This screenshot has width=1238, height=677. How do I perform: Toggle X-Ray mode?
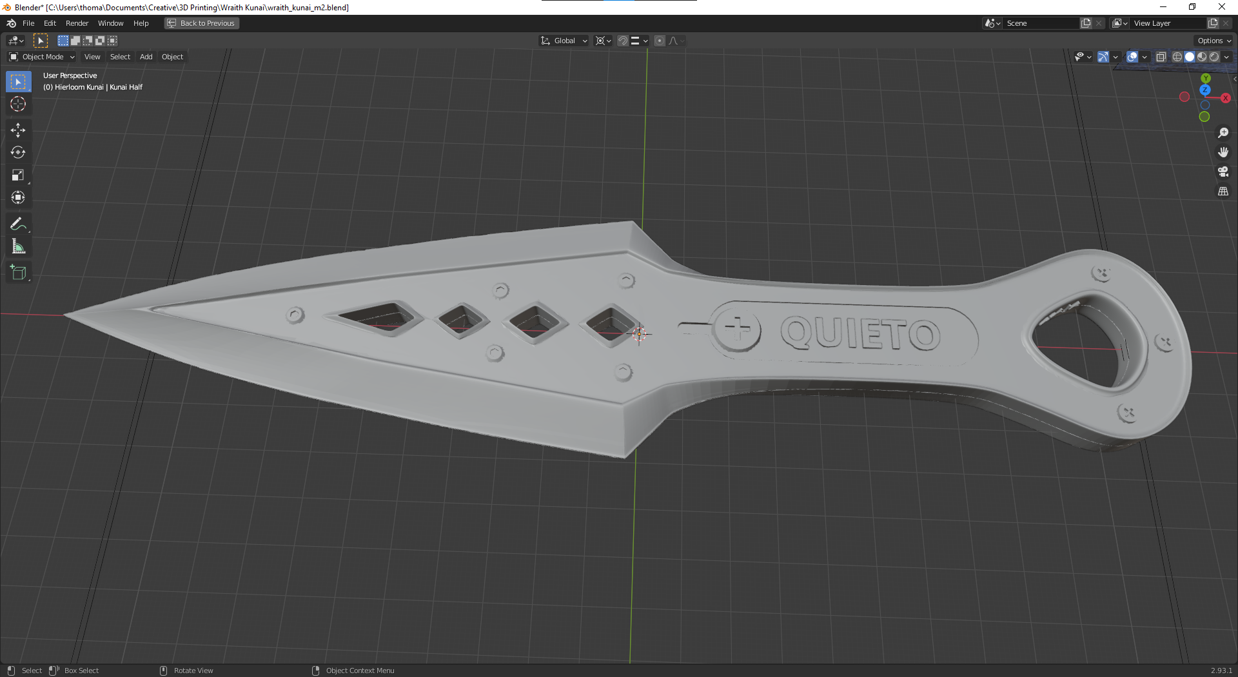[x=1161, y=57]
